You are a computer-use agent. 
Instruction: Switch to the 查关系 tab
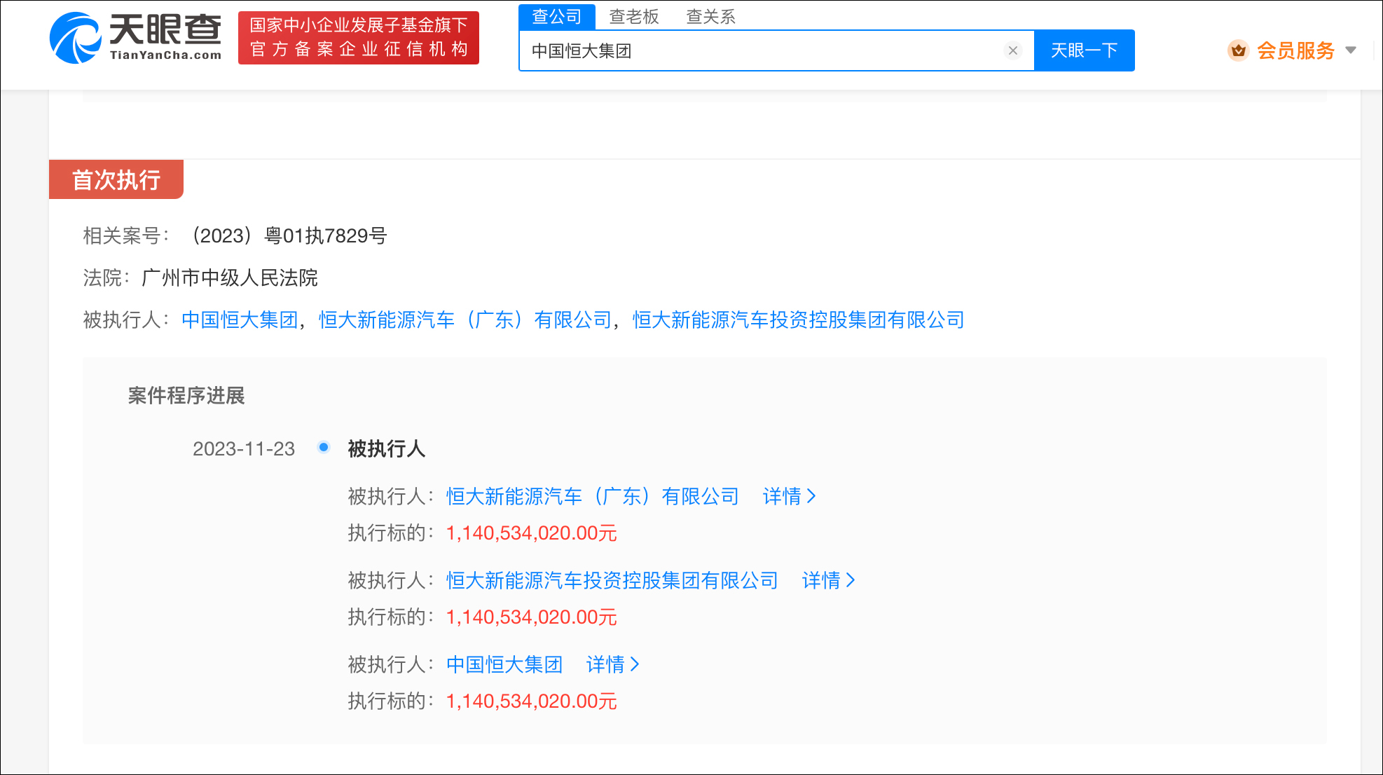(710, 17)
